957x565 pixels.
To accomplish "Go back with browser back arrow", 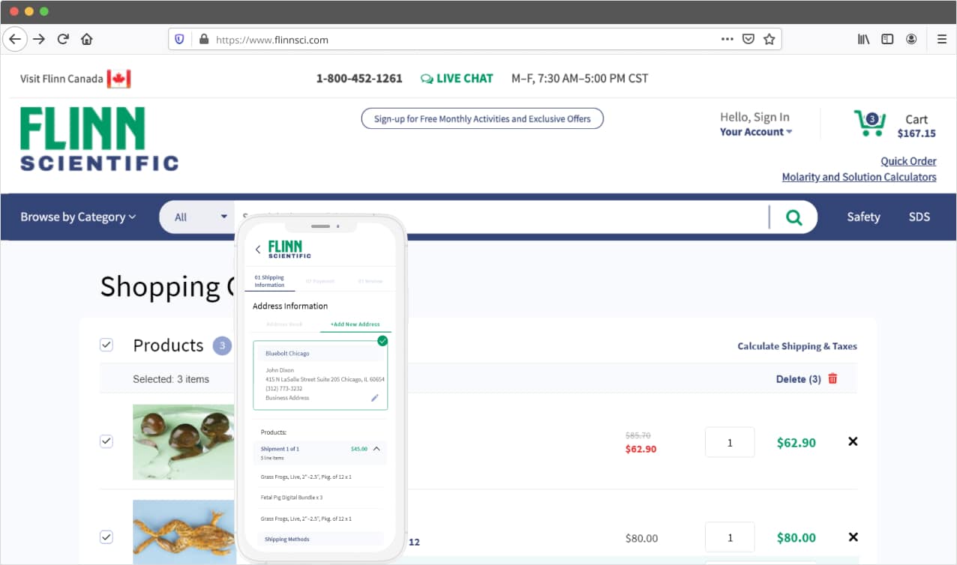I will coord(14,39).
